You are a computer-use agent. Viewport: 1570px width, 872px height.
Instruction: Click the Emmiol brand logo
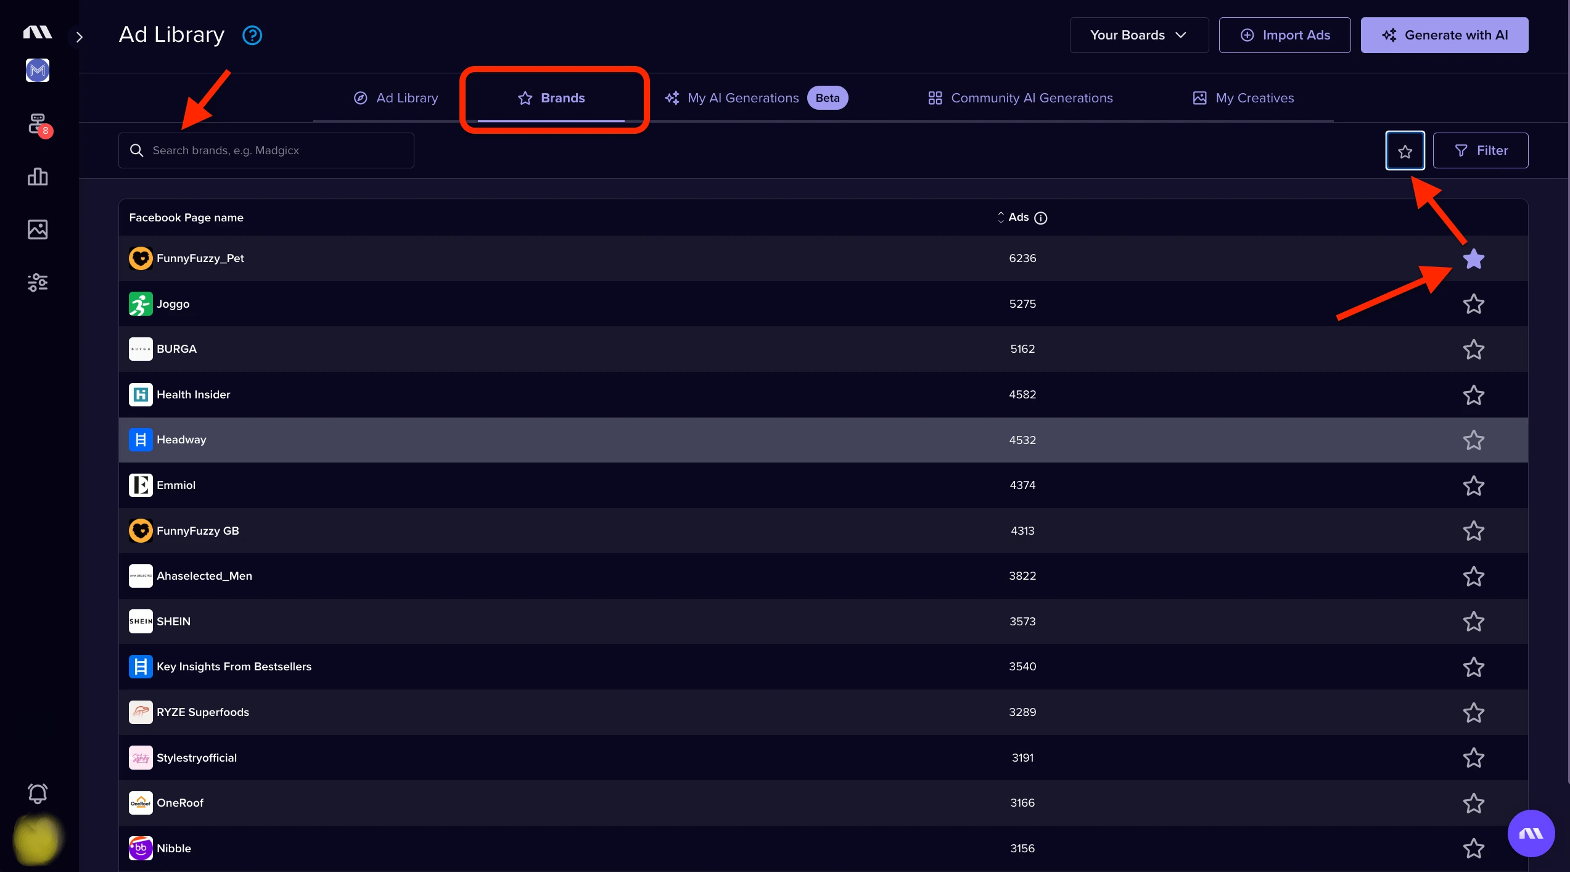pyautogui.click(x=141, y=485)
